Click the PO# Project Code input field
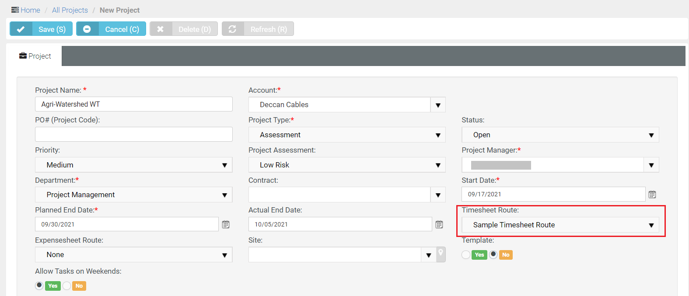The image size is (689, 296). point(133,134)
